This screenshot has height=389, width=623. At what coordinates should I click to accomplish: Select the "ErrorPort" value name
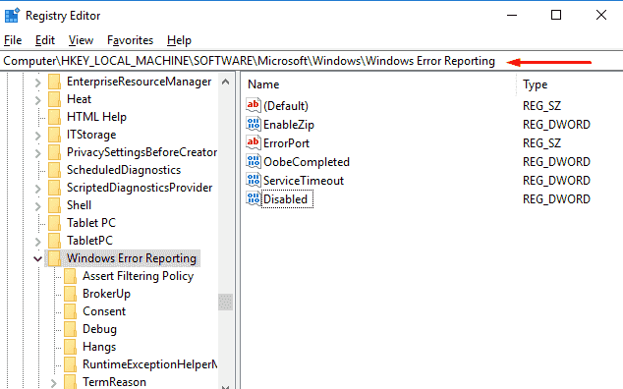(x=286, y=143)
